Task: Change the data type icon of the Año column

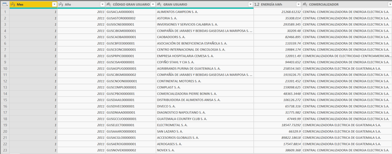Action: tap(60, 4)
